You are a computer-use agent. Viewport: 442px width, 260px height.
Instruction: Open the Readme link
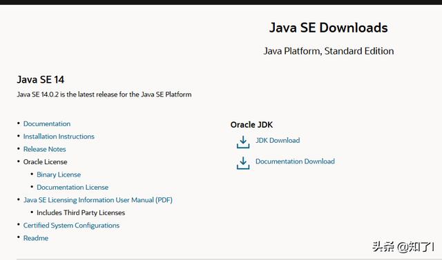tap(36, 238)
